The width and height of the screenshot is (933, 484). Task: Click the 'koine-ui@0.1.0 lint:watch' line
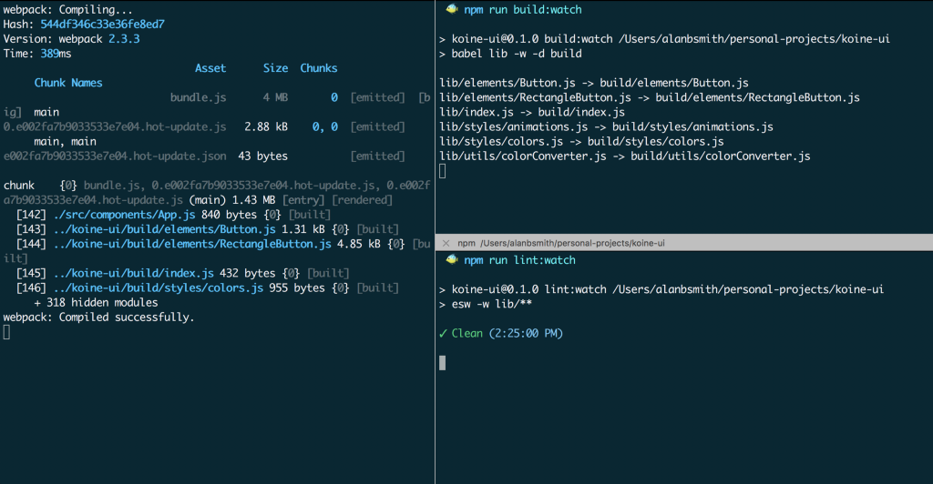(x=661, y=289)
